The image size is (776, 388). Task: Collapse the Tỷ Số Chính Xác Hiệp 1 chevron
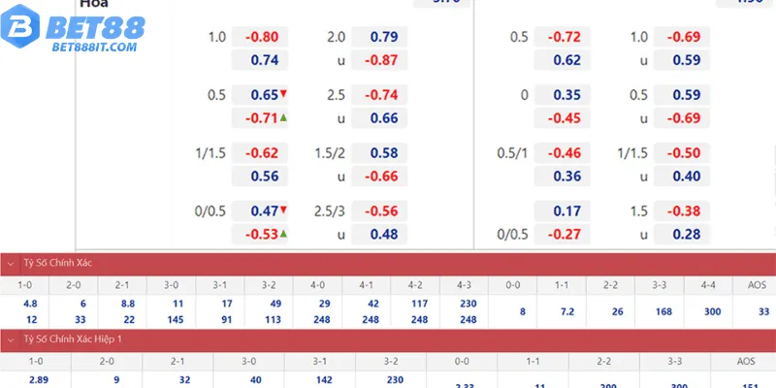pos(10,340)
